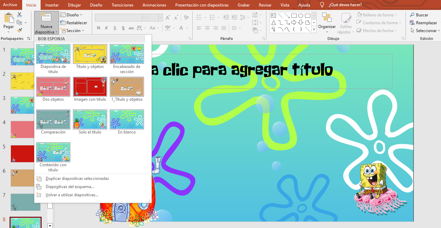Select the rectangle shape tool

click(x=294, y=15)
